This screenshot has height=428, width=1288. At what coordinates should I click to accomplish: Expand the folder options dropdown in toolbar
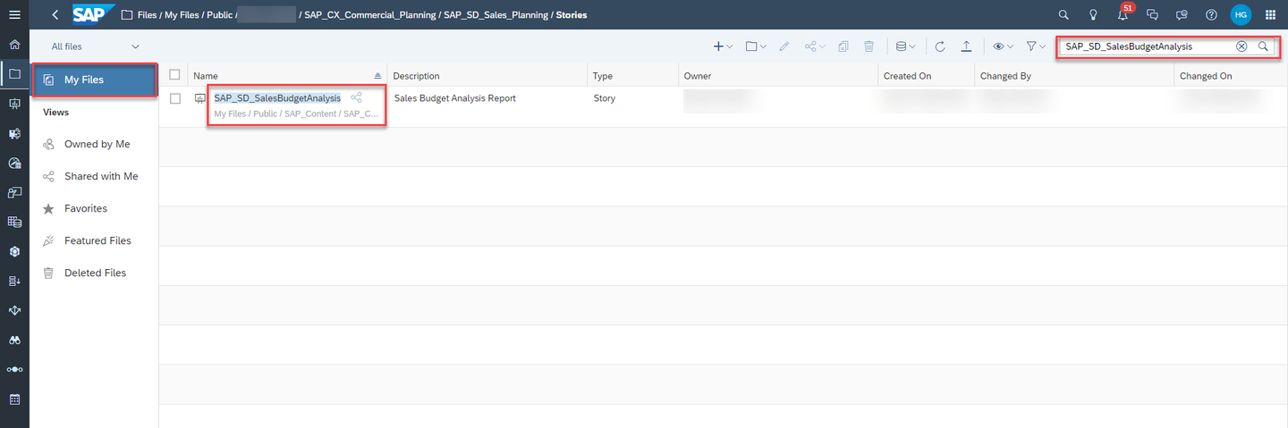(756, 46)
